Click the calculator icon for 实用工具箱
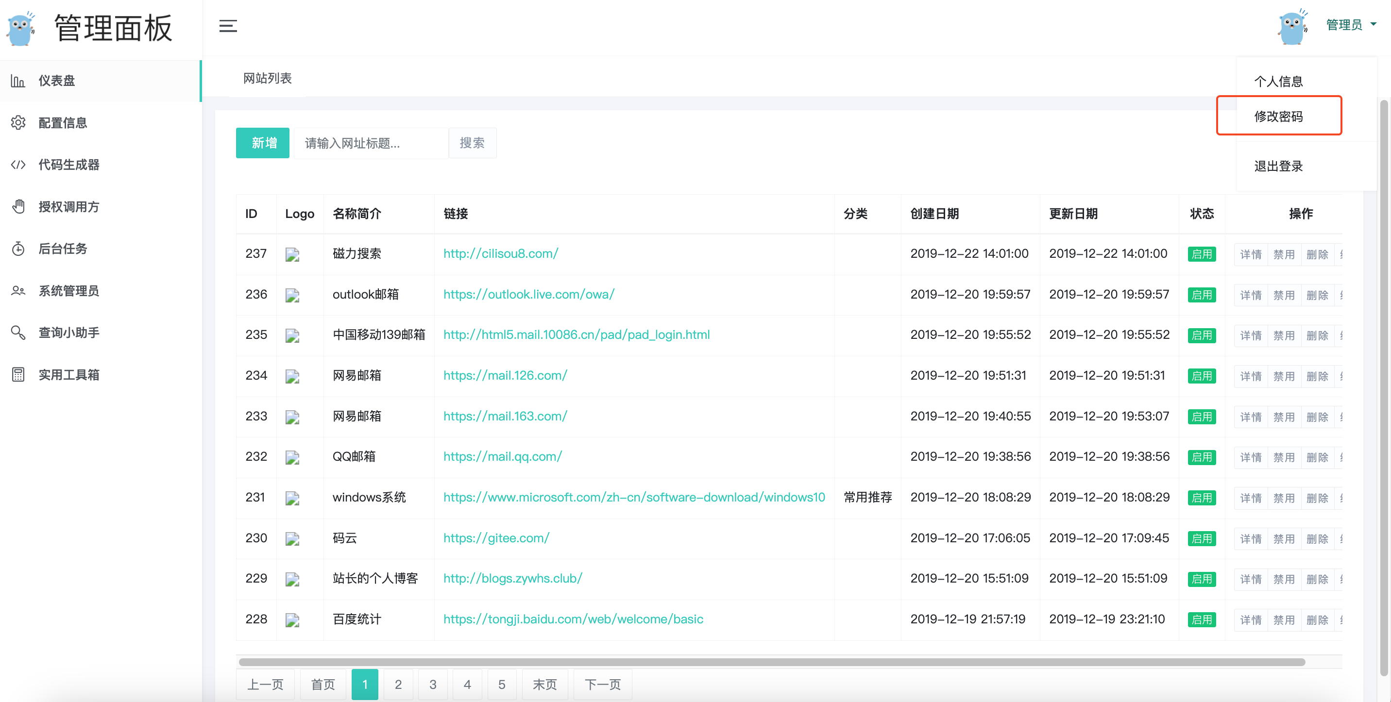1391x702 pixels. 18,374
